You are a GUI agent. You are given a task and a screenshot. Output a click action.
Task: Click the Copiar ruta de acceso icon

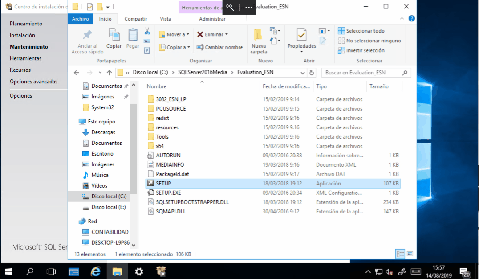point(147,41)
